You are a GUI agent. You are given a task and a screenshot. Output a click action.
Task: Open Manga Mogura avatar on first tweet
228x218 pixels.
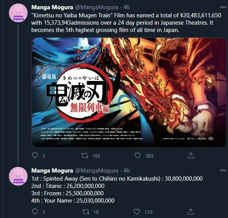click(x=18, y=13)
